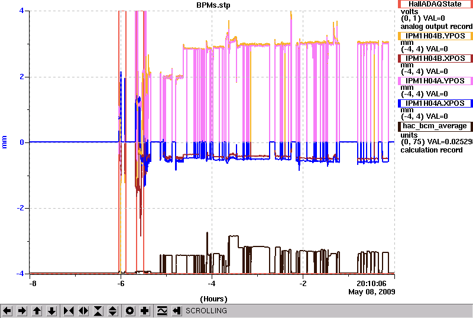The height and width of the screenshot is (318, 473).
Task: Pan the plot right with the right arrow
Action: [22, 311]
